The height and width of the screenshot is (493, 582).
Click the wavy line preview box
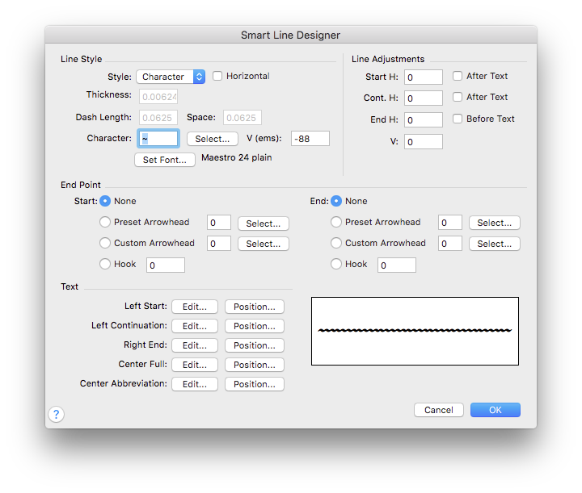pos(415,331)
